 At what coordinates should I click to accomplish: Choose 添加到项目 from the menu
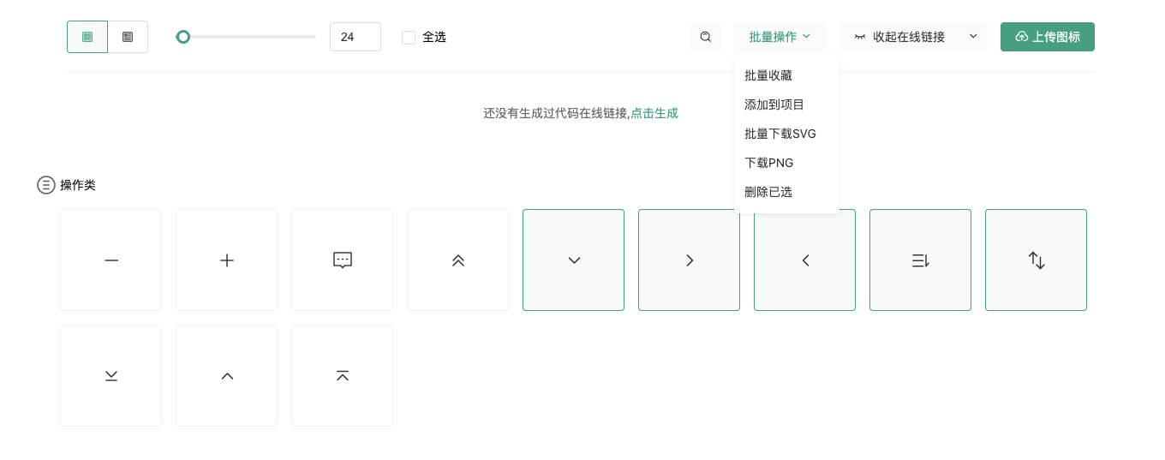tap(786, 105)
